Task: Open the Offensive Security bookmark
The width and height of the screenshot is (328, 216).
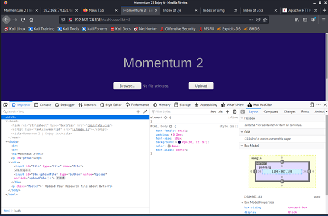Action: click(178, 29)
